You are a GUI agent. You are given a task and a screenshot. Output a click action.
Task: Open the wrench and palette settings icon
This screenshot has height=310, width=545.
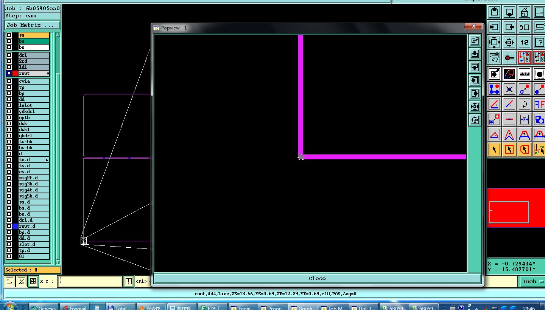495,57
